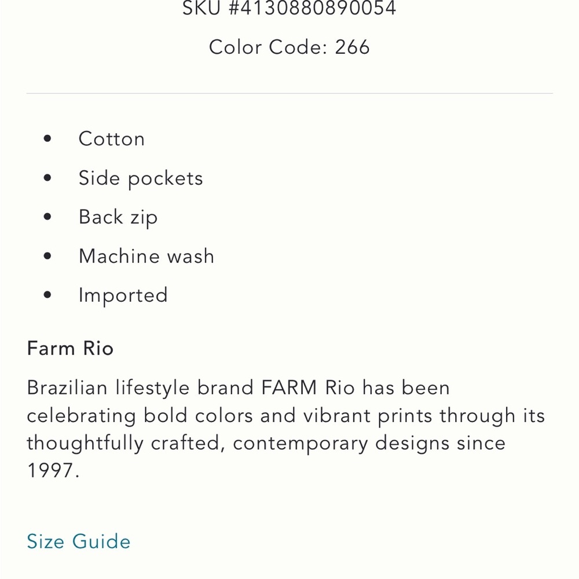
Task: Select the Back zip list item
Action: point(118,217)
